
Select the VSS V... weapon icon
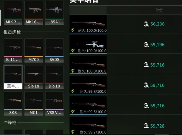coord(54,104)
